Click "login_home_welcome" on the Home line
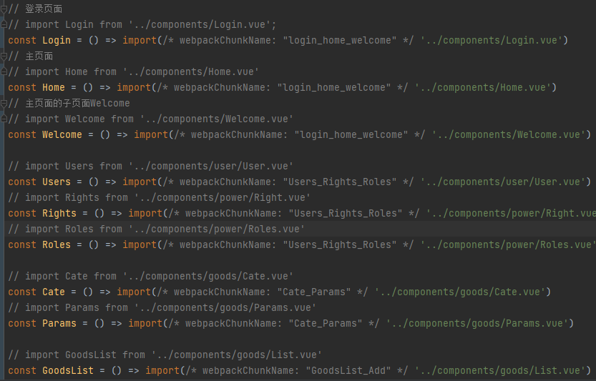Image resolution: width=596 pixels, height=381 pixels. tap(334, 87)
